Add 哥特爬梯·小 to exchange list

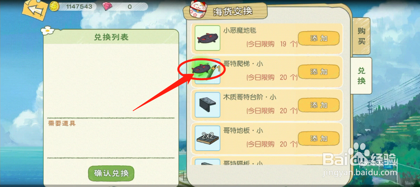pyautogui.click(x=319, y=72)
